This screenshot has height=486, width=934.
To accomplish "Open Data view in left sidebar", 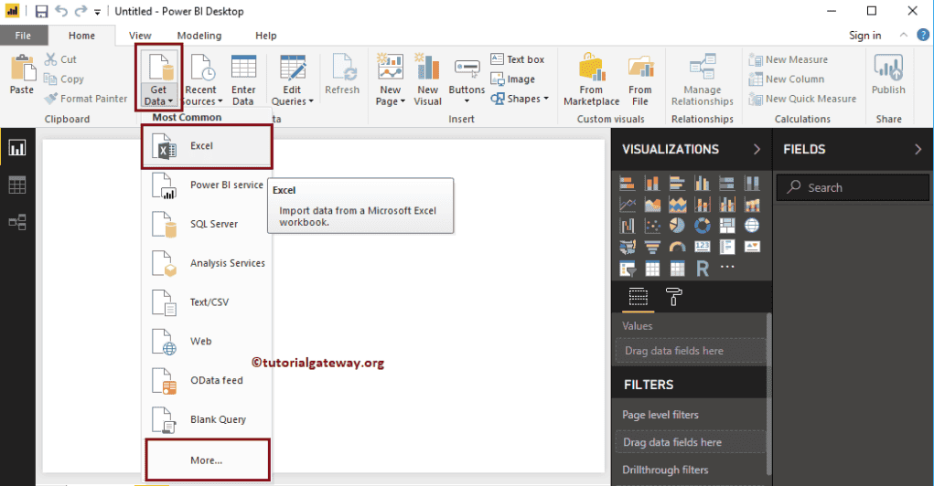I will 17,185.
